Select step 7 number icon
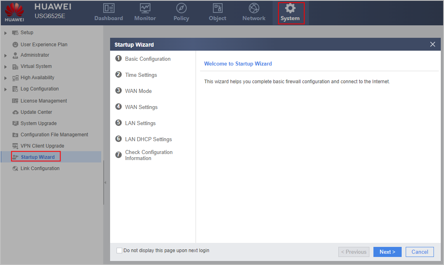444x265 pixels. pyautogui.click(x=119, y=155)
